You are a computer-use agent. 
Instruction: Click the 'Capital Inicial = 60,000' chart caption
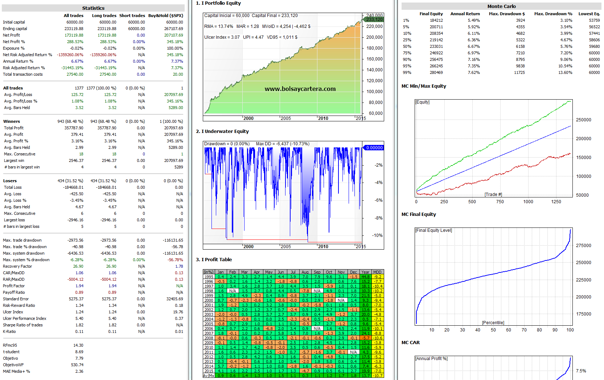pos(227,16)
